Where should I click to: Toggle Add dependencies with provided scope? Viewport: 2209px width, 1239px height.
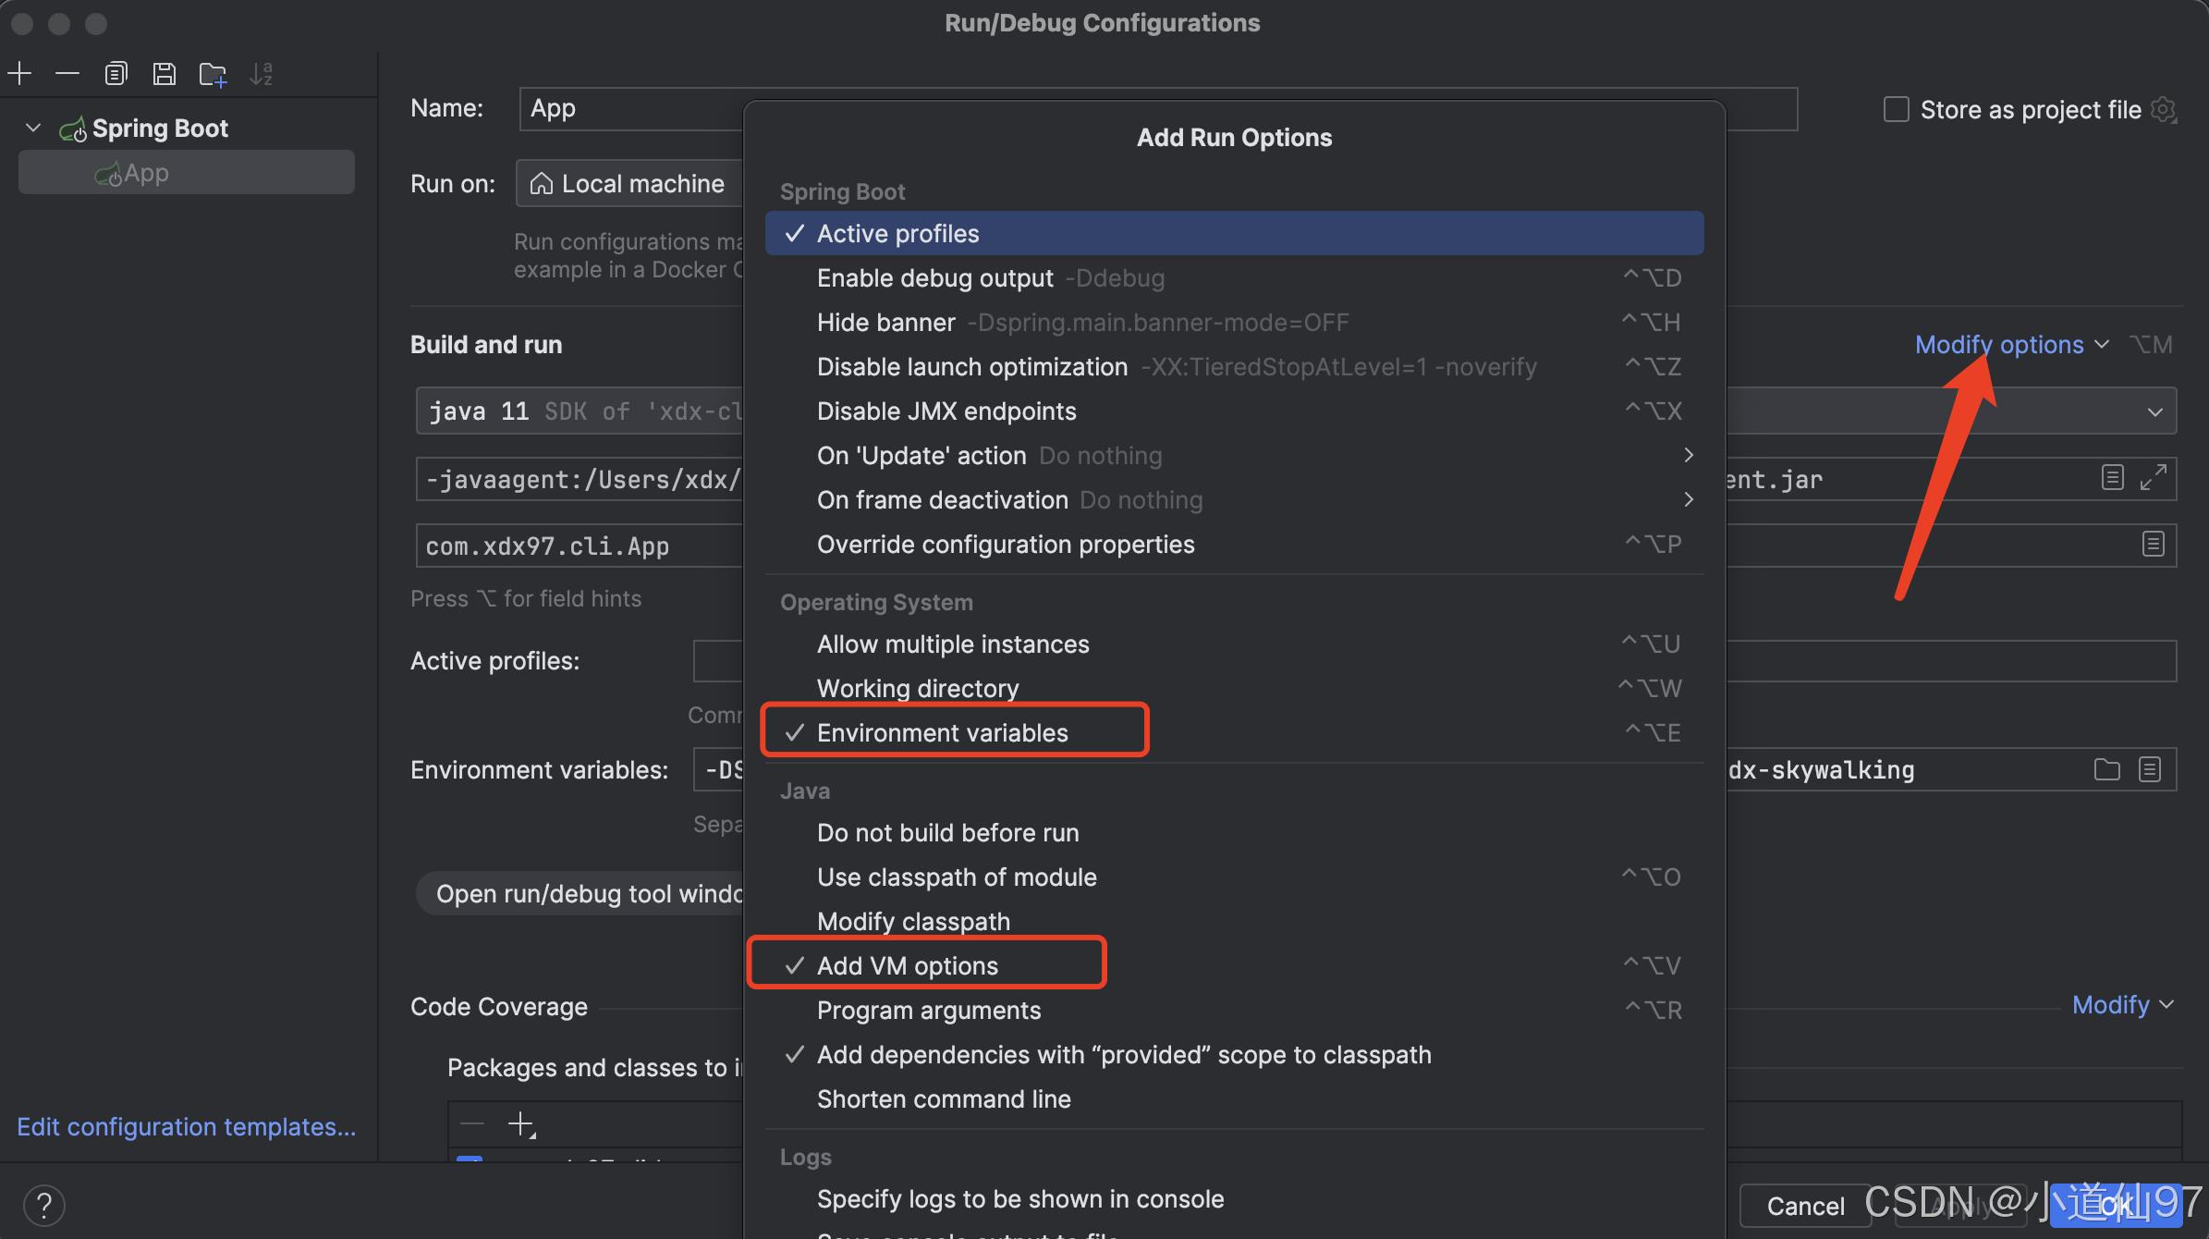point(1234,1054)
